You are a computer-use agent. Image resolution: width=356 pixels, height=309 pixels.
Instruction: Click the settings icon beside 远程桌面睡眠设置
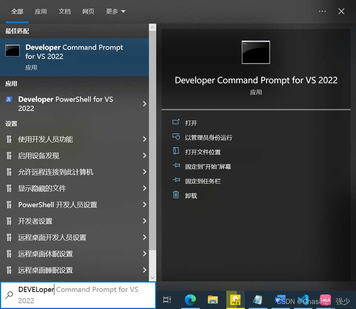tap(9, 270)
